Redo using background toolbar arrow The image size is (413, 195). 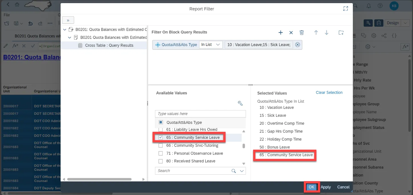40,23
